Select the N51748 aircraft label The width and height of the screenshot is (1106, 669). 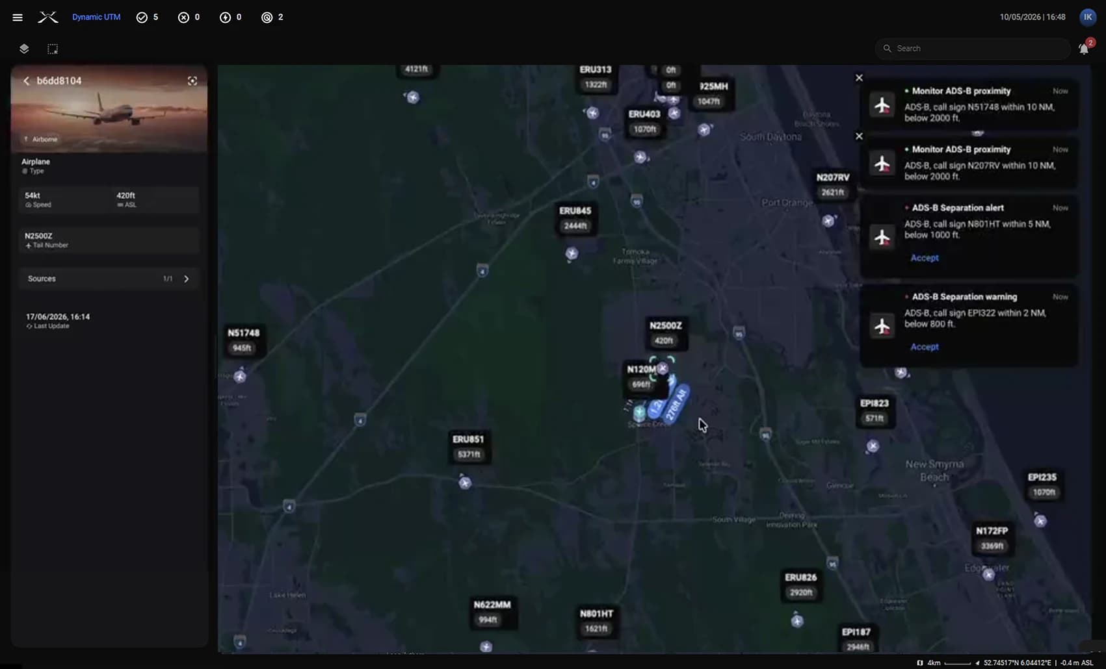click(x=243, y=340)
